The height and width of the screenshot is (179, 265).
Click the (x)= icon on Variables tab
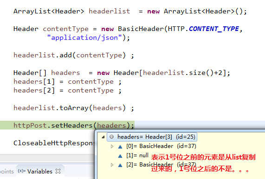22,171
